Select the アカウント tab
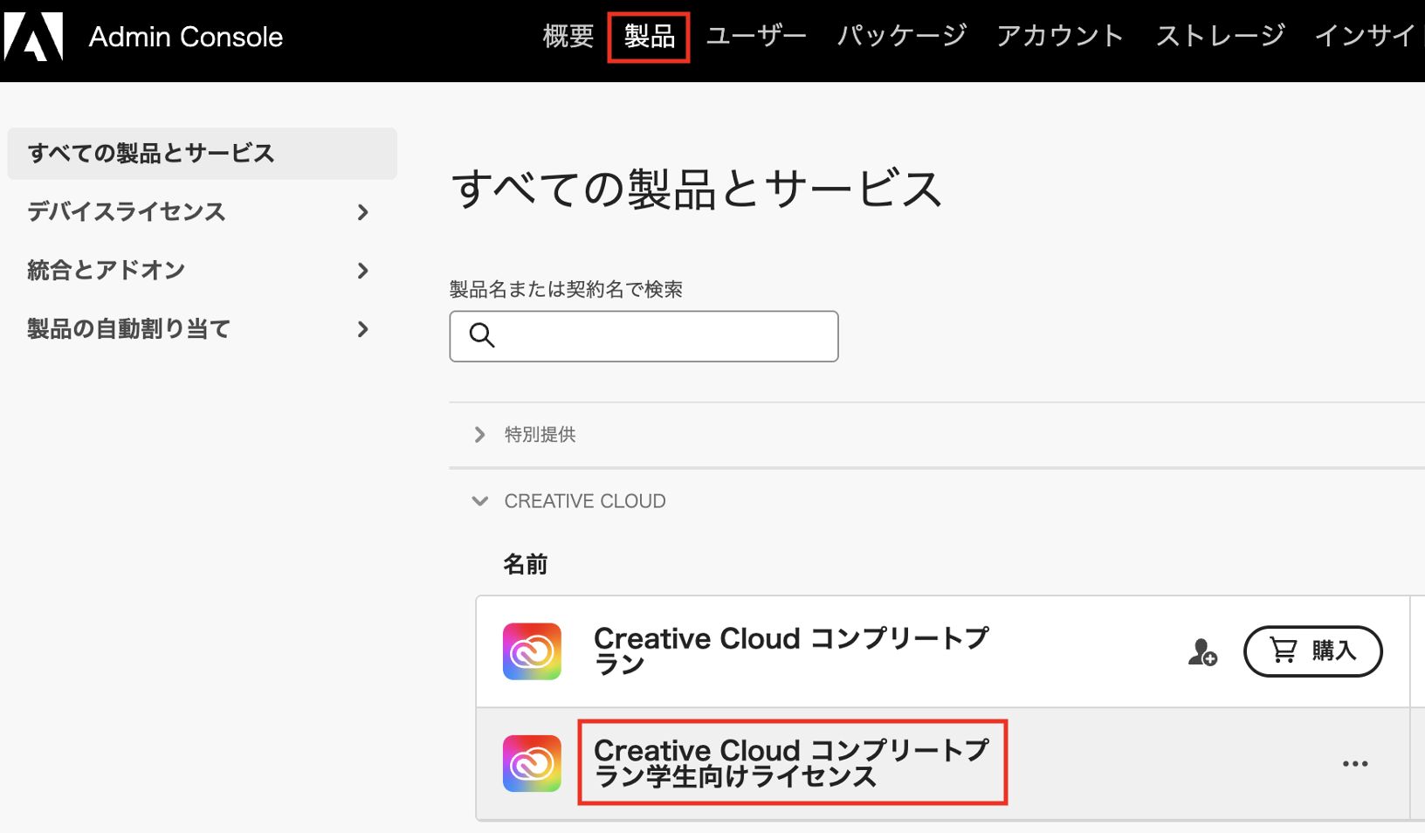Screen dimensions: 1425x833 (x=1060, y=37)
